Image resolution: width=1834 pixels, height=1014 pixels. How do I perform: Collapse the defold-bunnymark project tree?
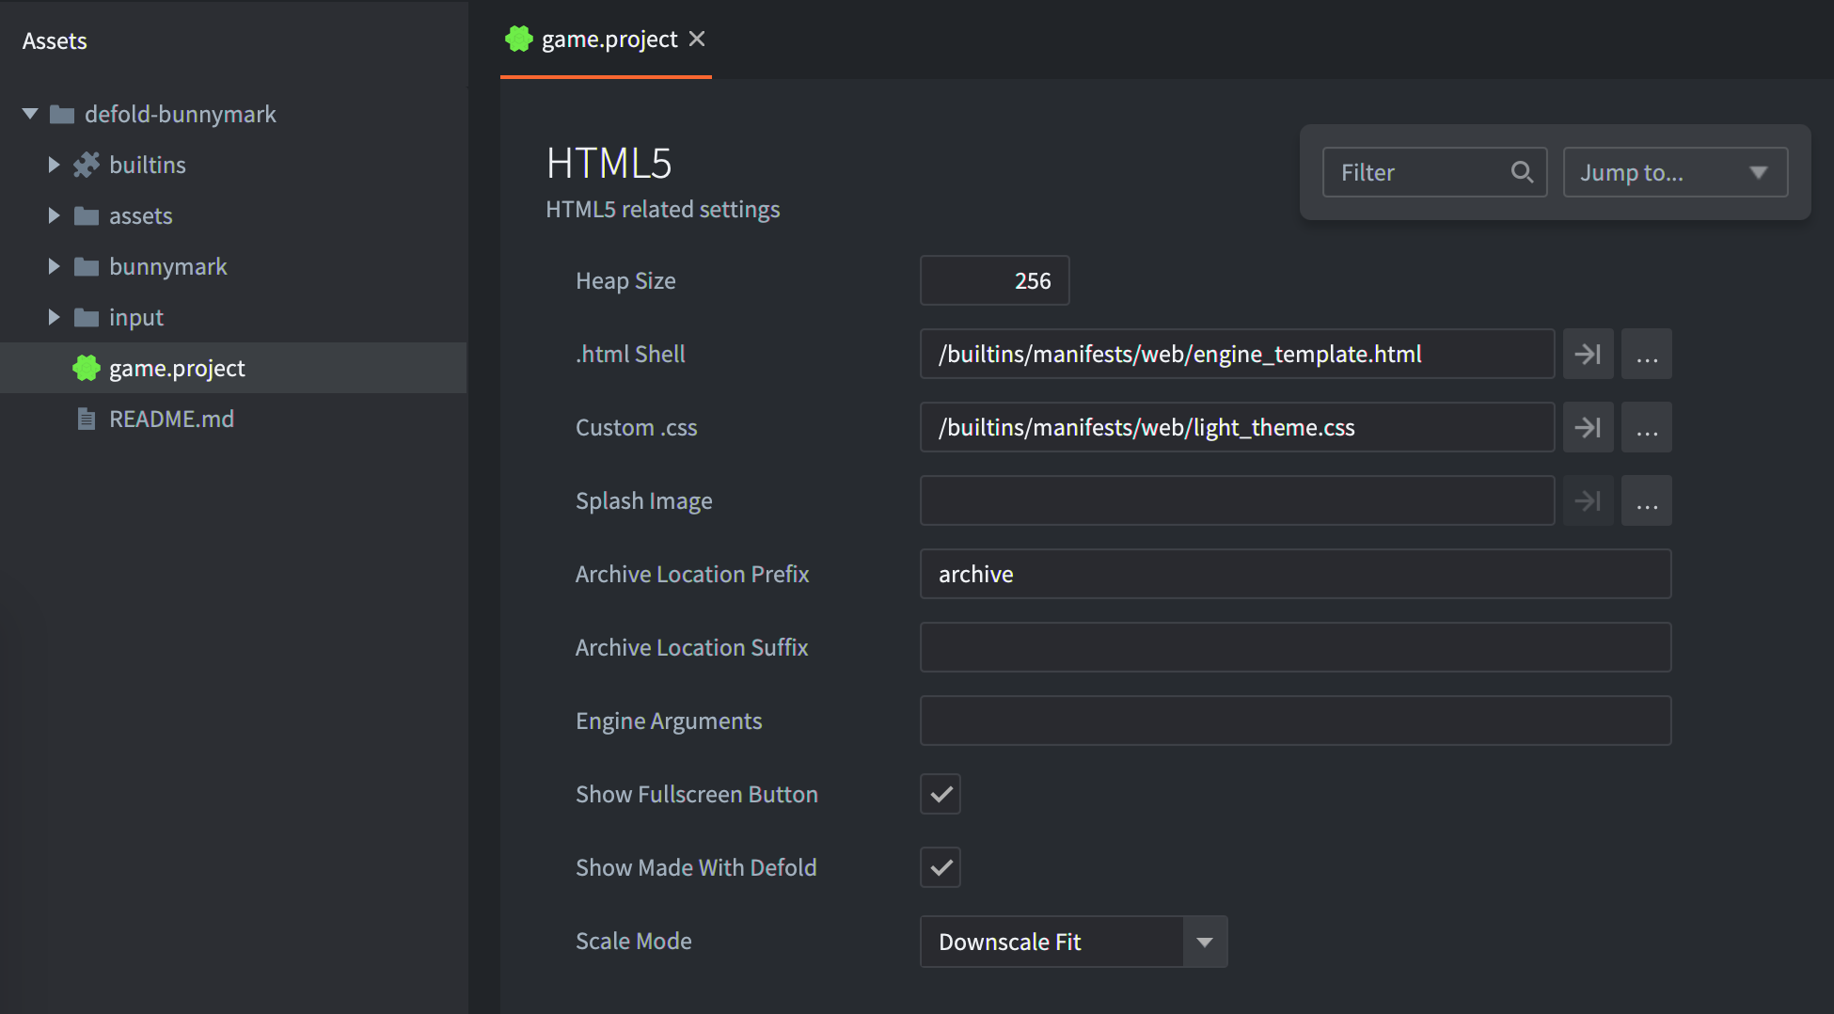[x=29, y=114]
